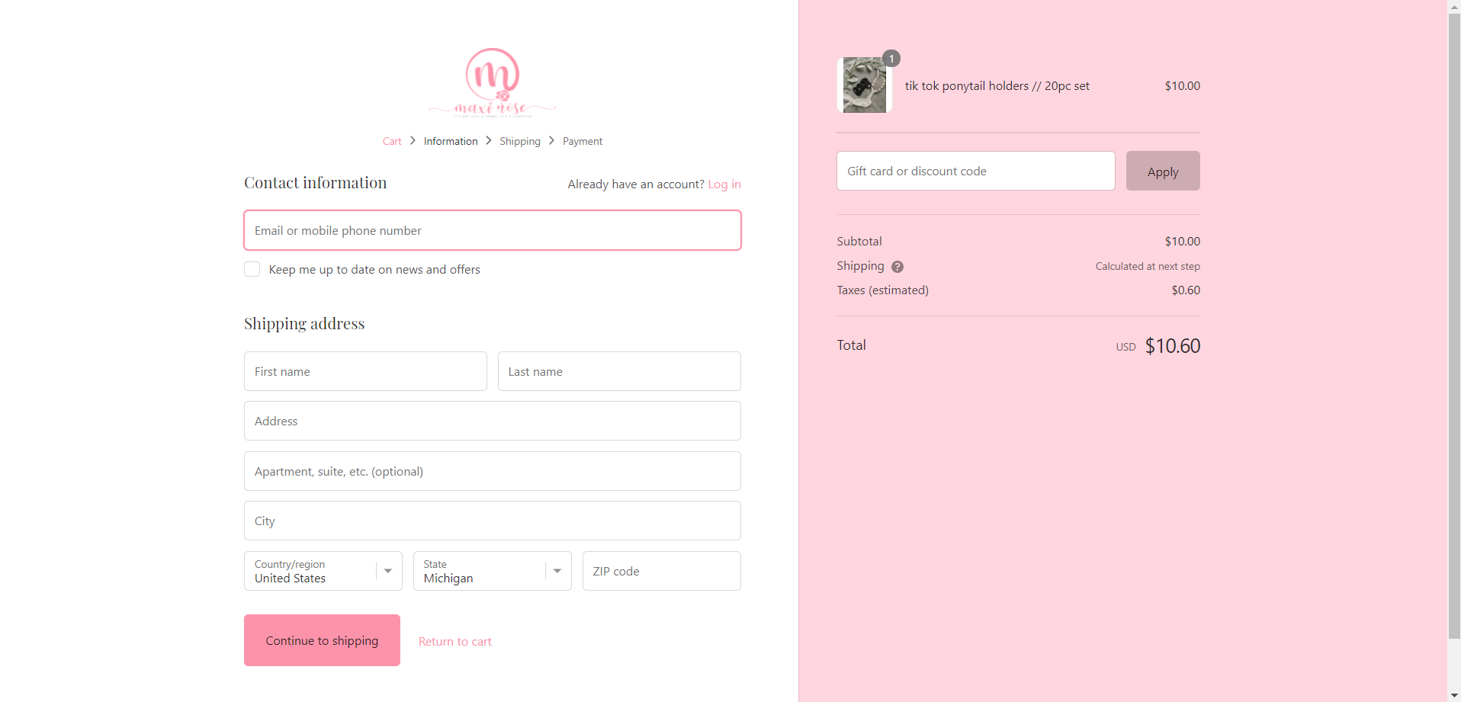
Task: Go to Cart breadcrumb step
Action: click(391, 141)
